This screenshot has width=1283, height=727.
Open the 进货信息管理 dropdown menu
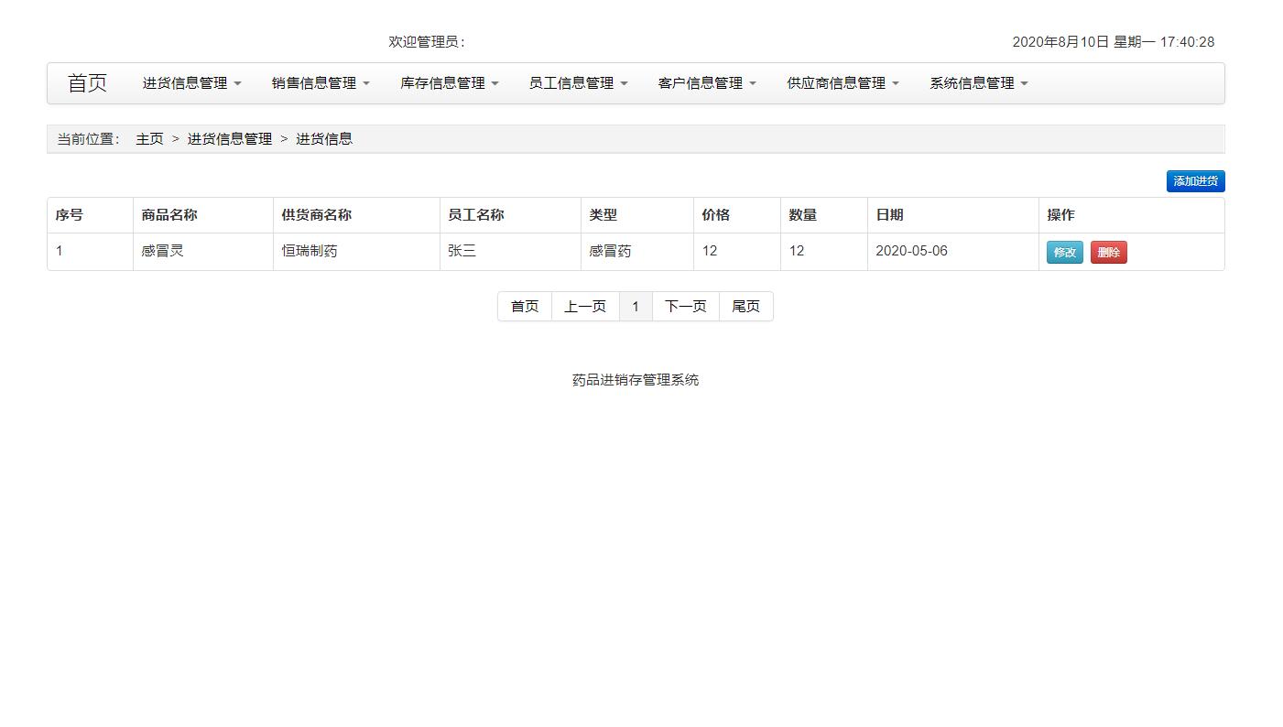[x=190, y=81]
